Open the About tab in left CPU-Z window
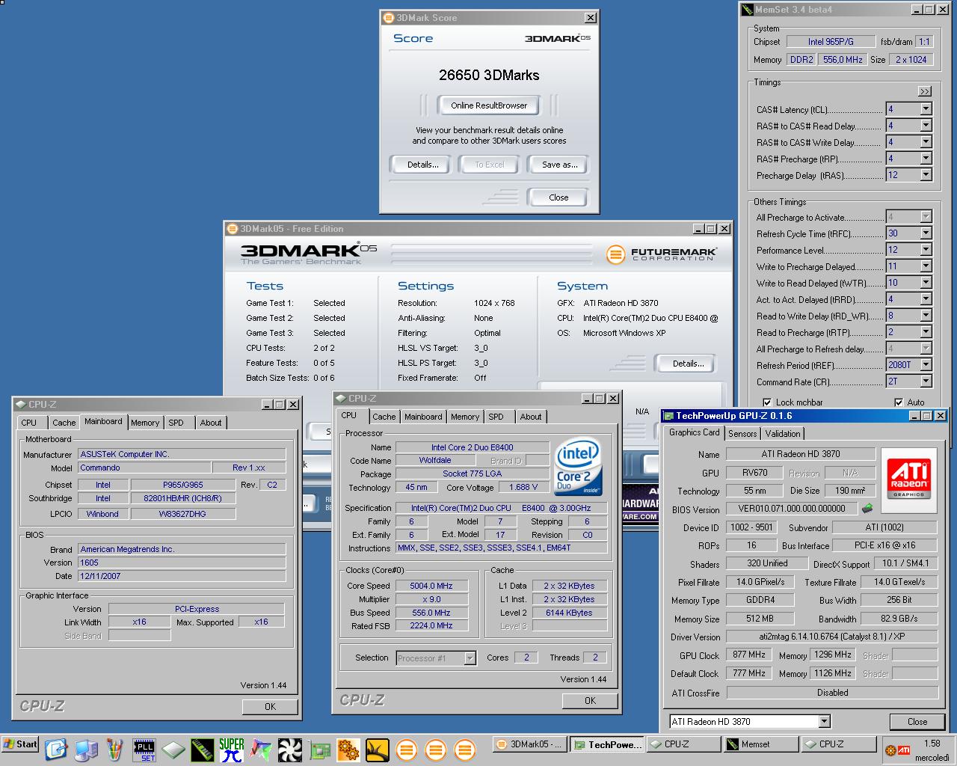 211,423
